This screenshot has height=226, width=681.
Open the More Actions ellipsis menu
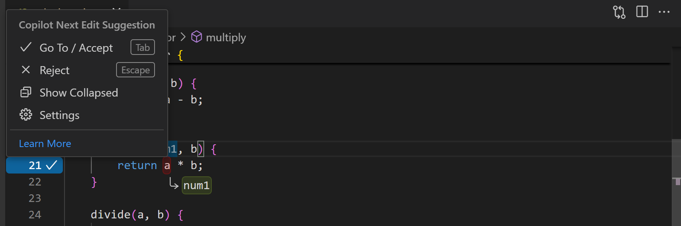664,12
